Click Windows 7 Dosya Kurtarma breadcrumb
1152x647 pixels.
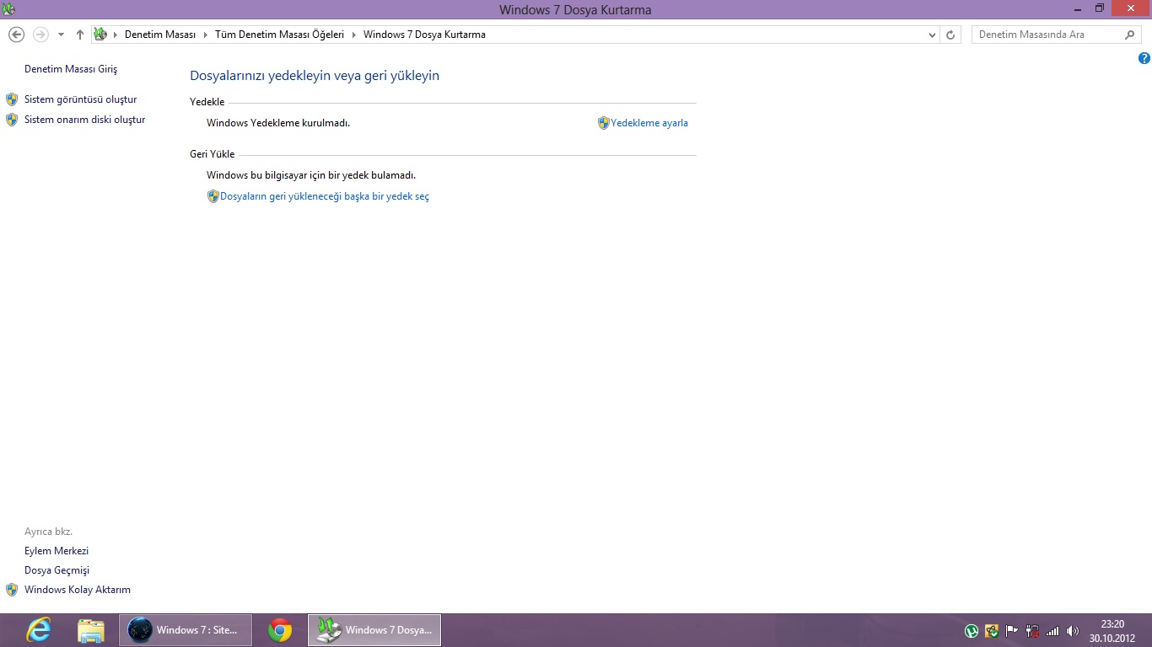tap(424, 35)
